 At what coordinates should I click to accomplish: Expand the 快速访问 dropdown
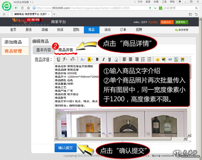tap(167, 22)
